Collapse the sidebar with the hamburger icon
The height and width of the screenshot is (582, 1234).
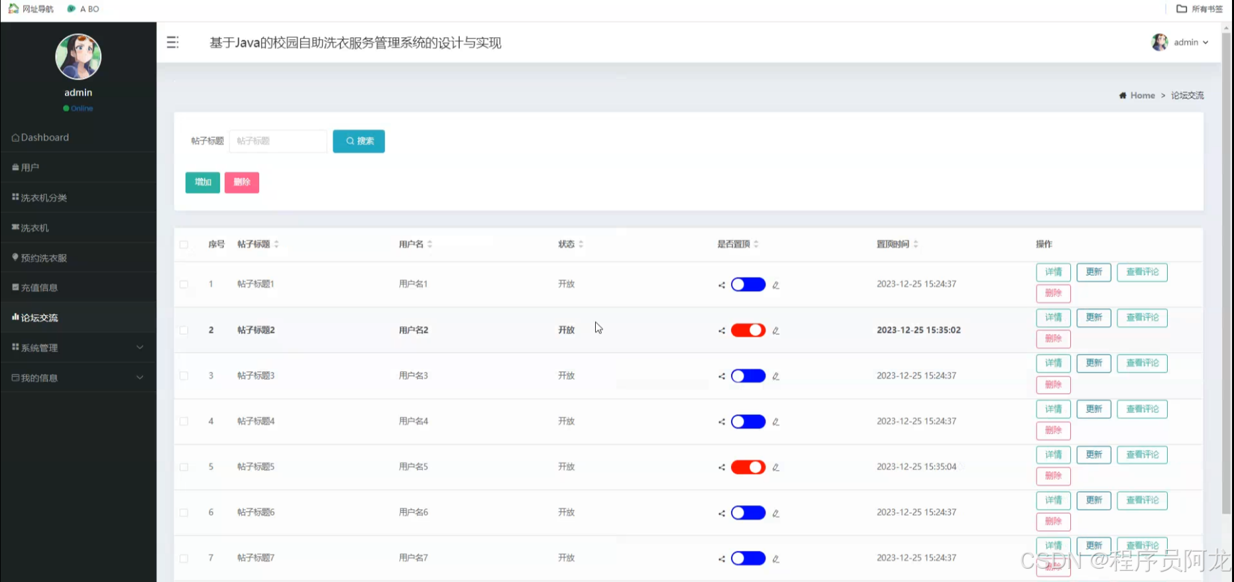[172, 42]
